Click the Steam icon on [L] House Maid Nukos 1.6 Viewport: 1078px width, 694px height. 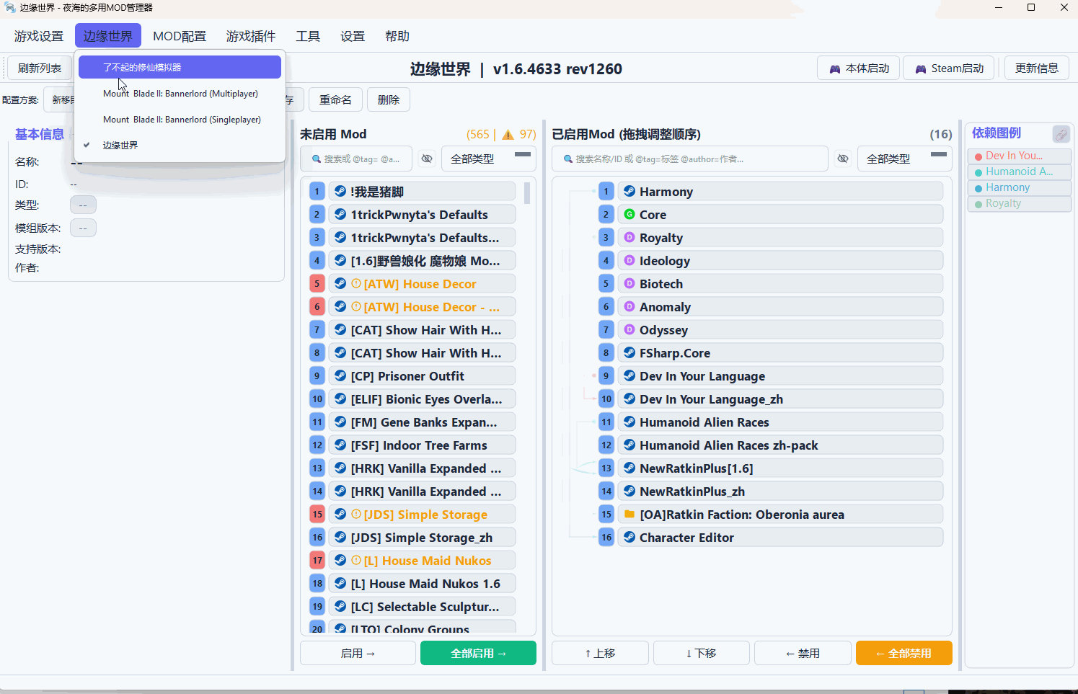[x=340, y=583]
